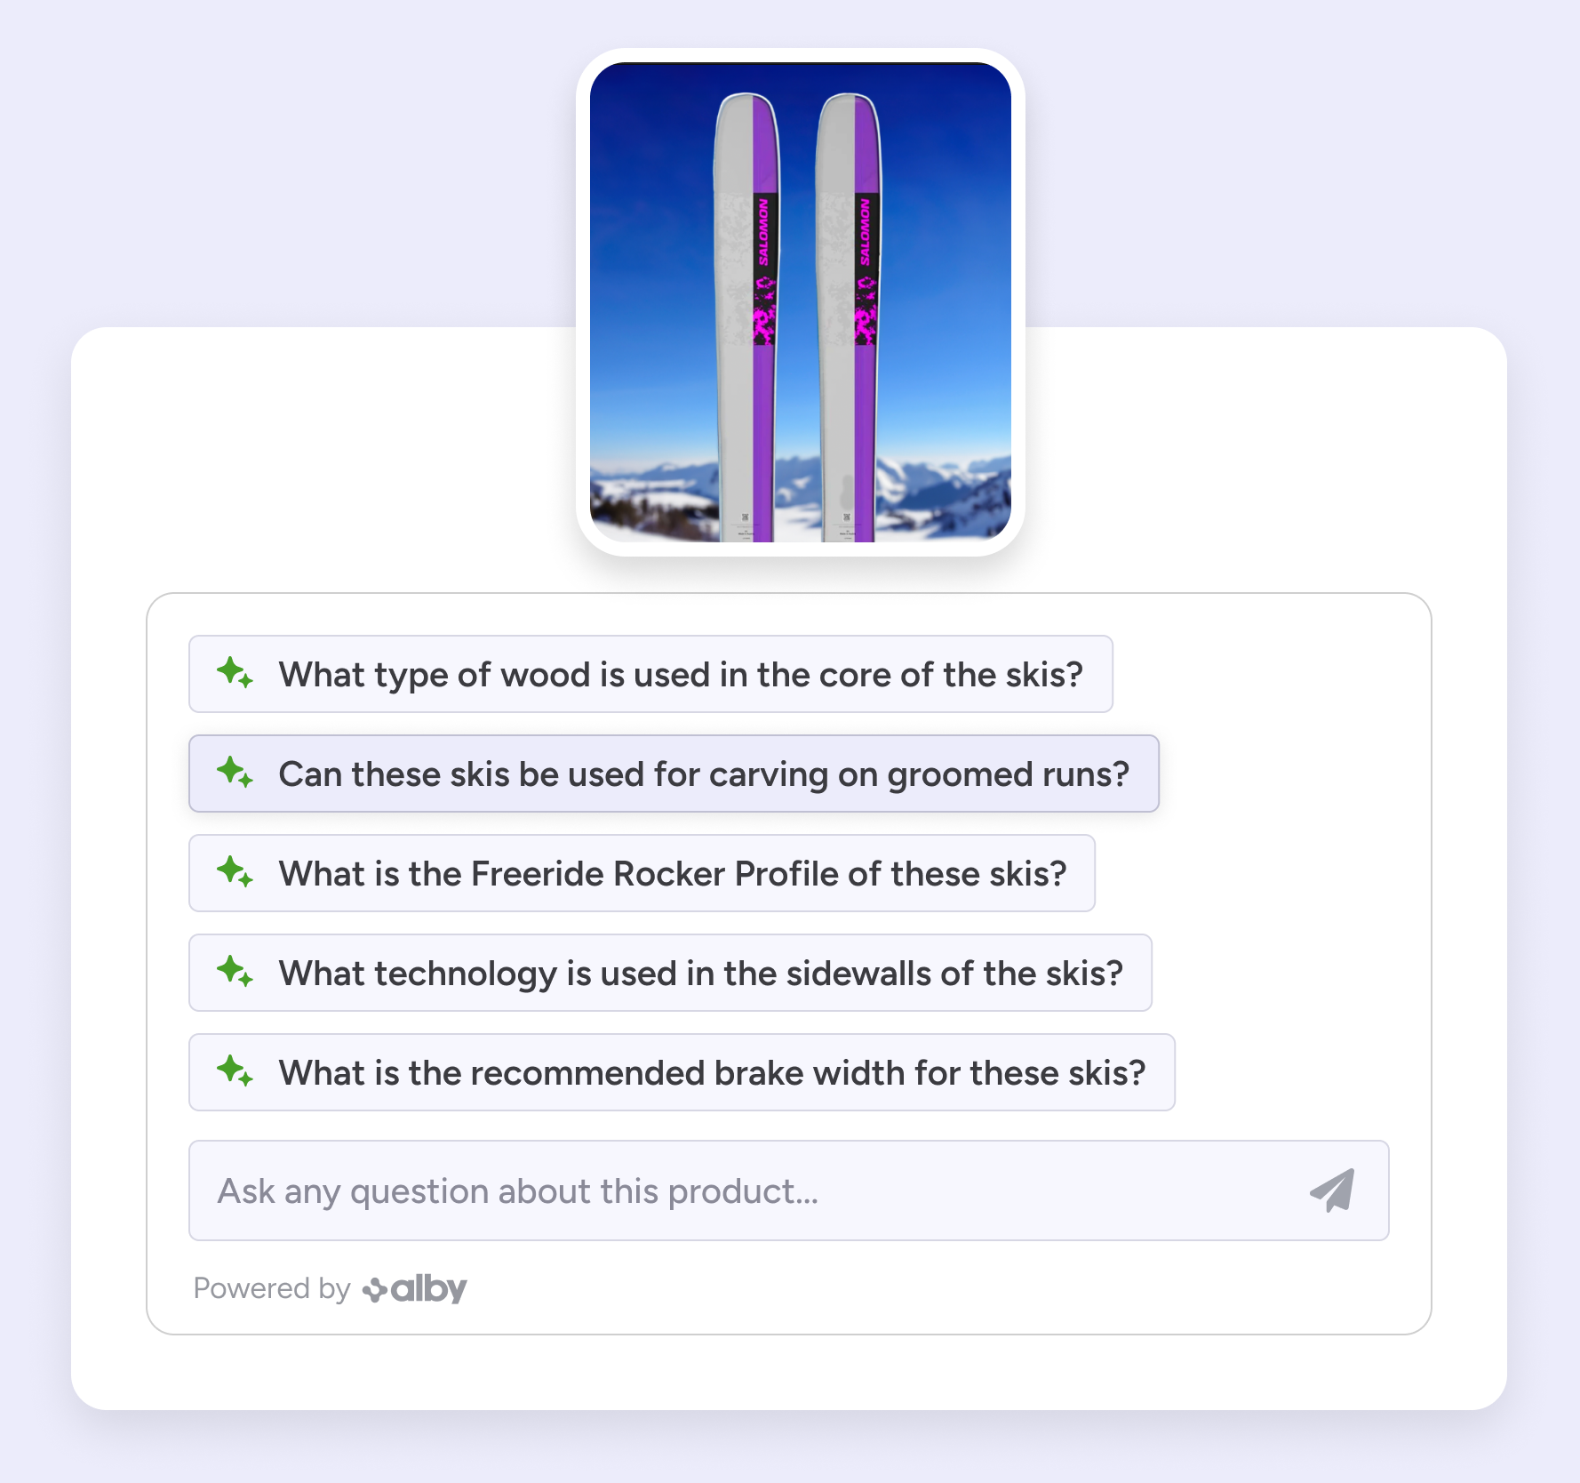Viewport: 1580px width, 1483px height.
Task: Click sparkle icon beside sidewalls question
Action: click(235, 972)
